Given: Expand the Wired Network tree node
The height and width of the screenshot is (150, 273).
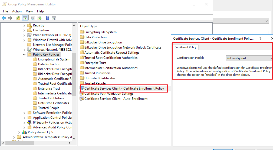Looking at the screenshot, I should [x=24, y=35].
